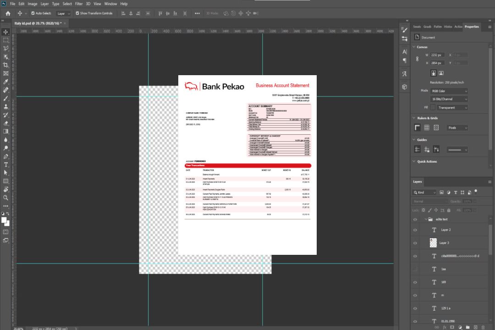The width and height of the screenshot is (495, 330).
Task: Select the Clone Stamp tool
Action: coord(5,107)
